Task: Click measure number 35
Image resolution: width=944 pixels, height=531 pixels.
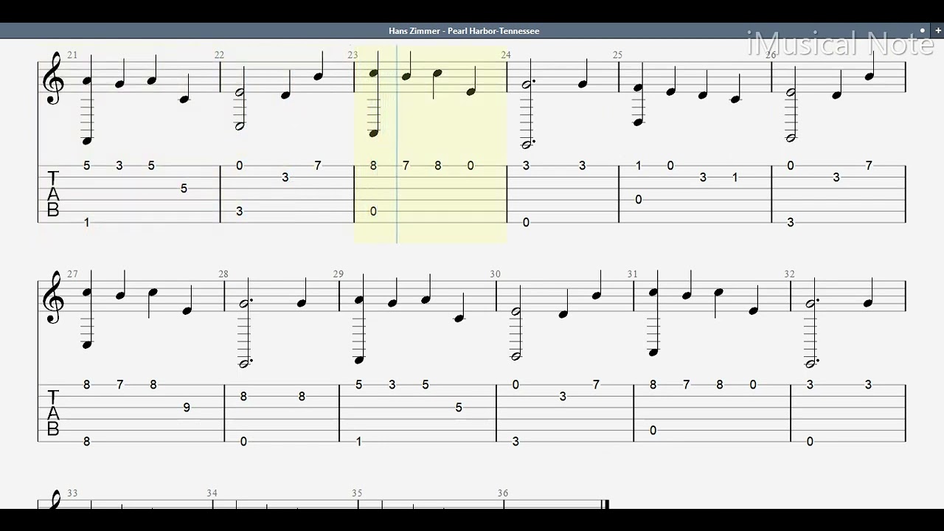Action: [x=357, y=493]
